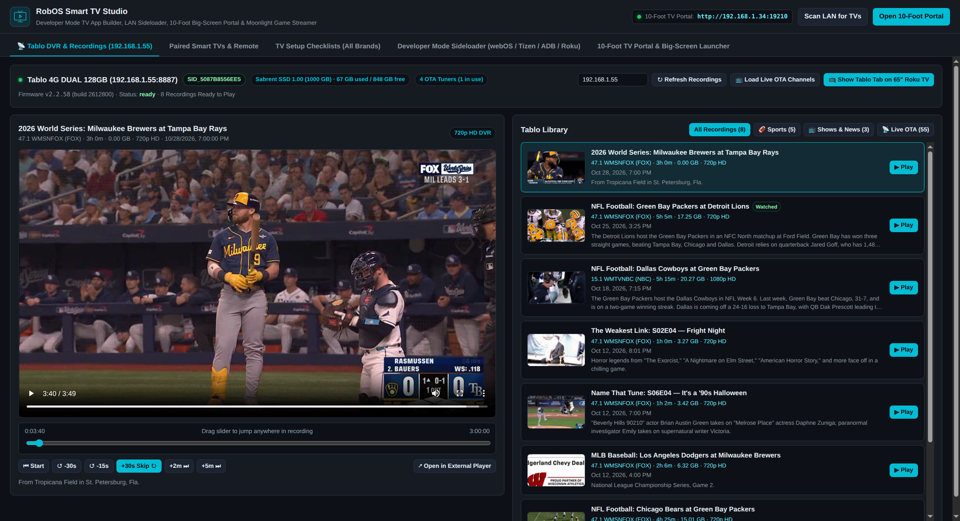Image resolution: width=960 pixels, height=521 pixels.
Task: Mute the video volume speaker icon
Action: pyautogui.click(x=436, y=394)
